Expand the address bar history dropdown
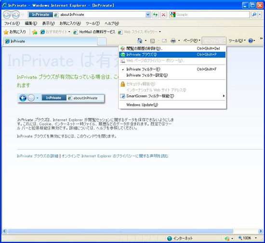The width and height of the screenshot is (265, 243). 148,15
